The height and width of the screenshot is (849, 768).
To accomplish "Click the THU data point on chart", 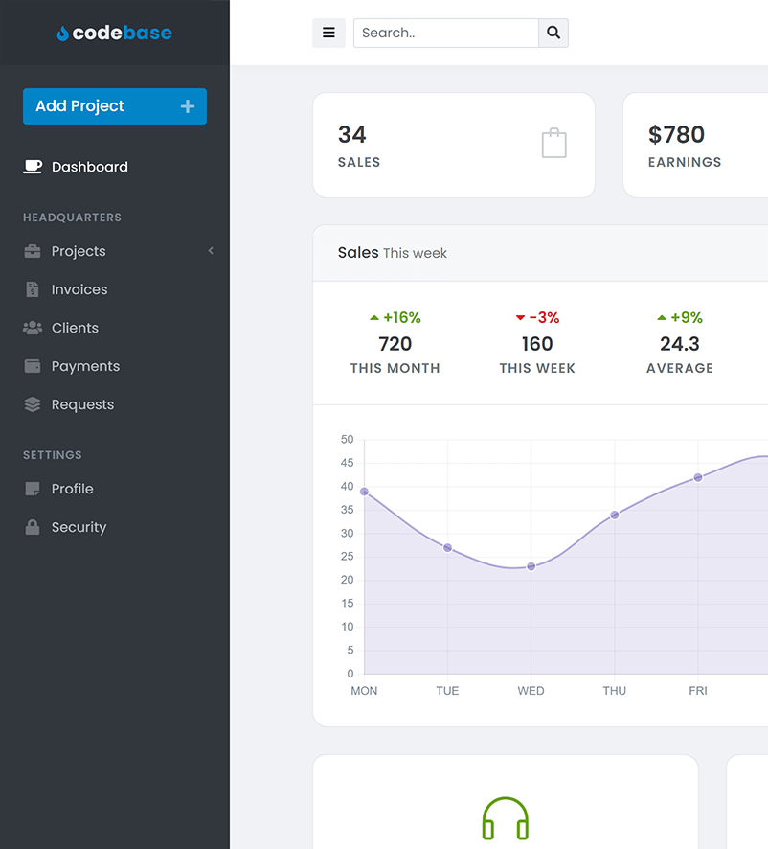I will point(615,515).
